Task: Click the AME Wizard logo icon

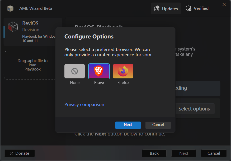Action: click(x=10, y=8)
